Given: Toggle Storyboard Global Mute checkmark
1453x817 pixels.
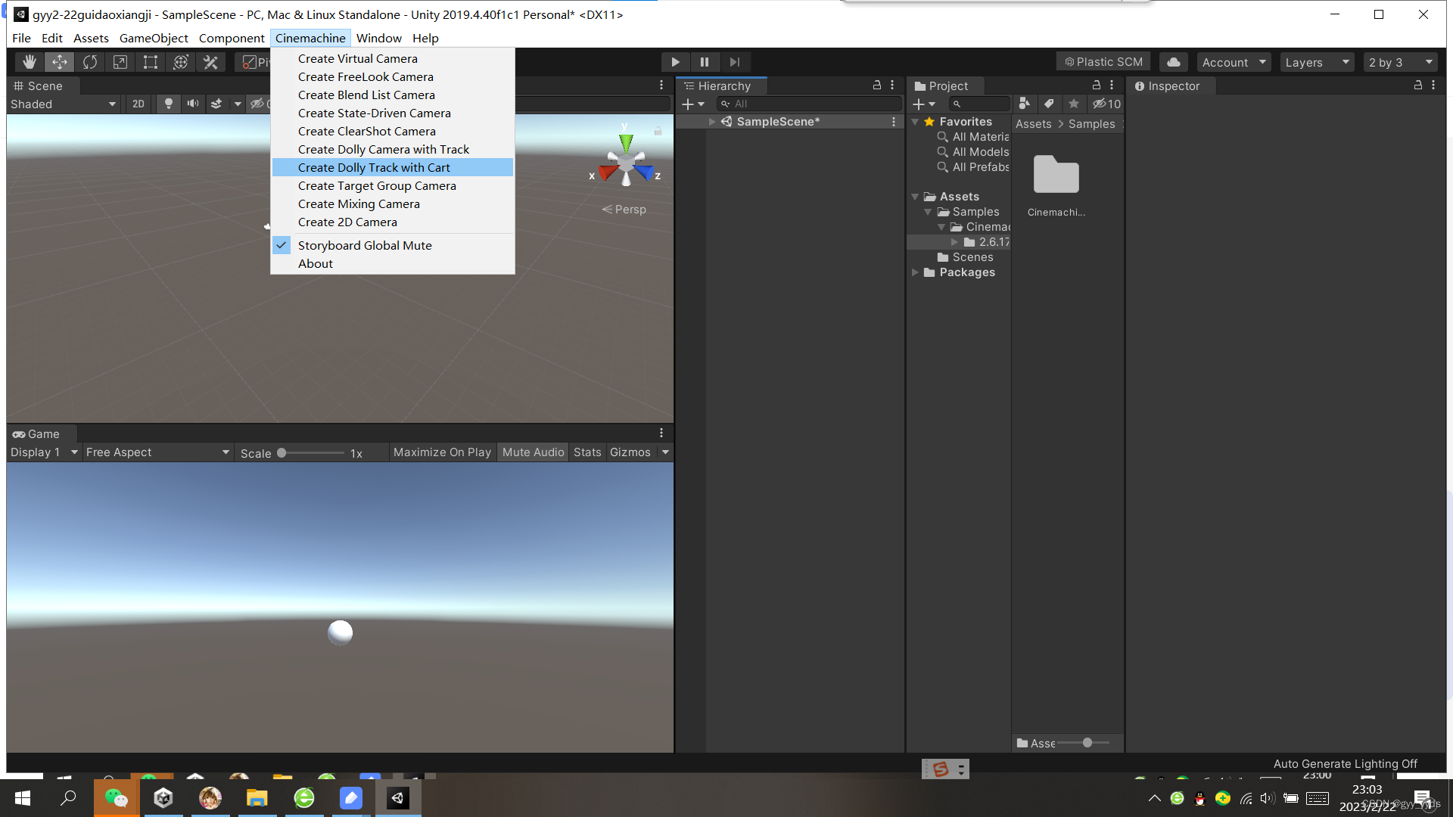Looking at the screenshot, I should [364, 245].
